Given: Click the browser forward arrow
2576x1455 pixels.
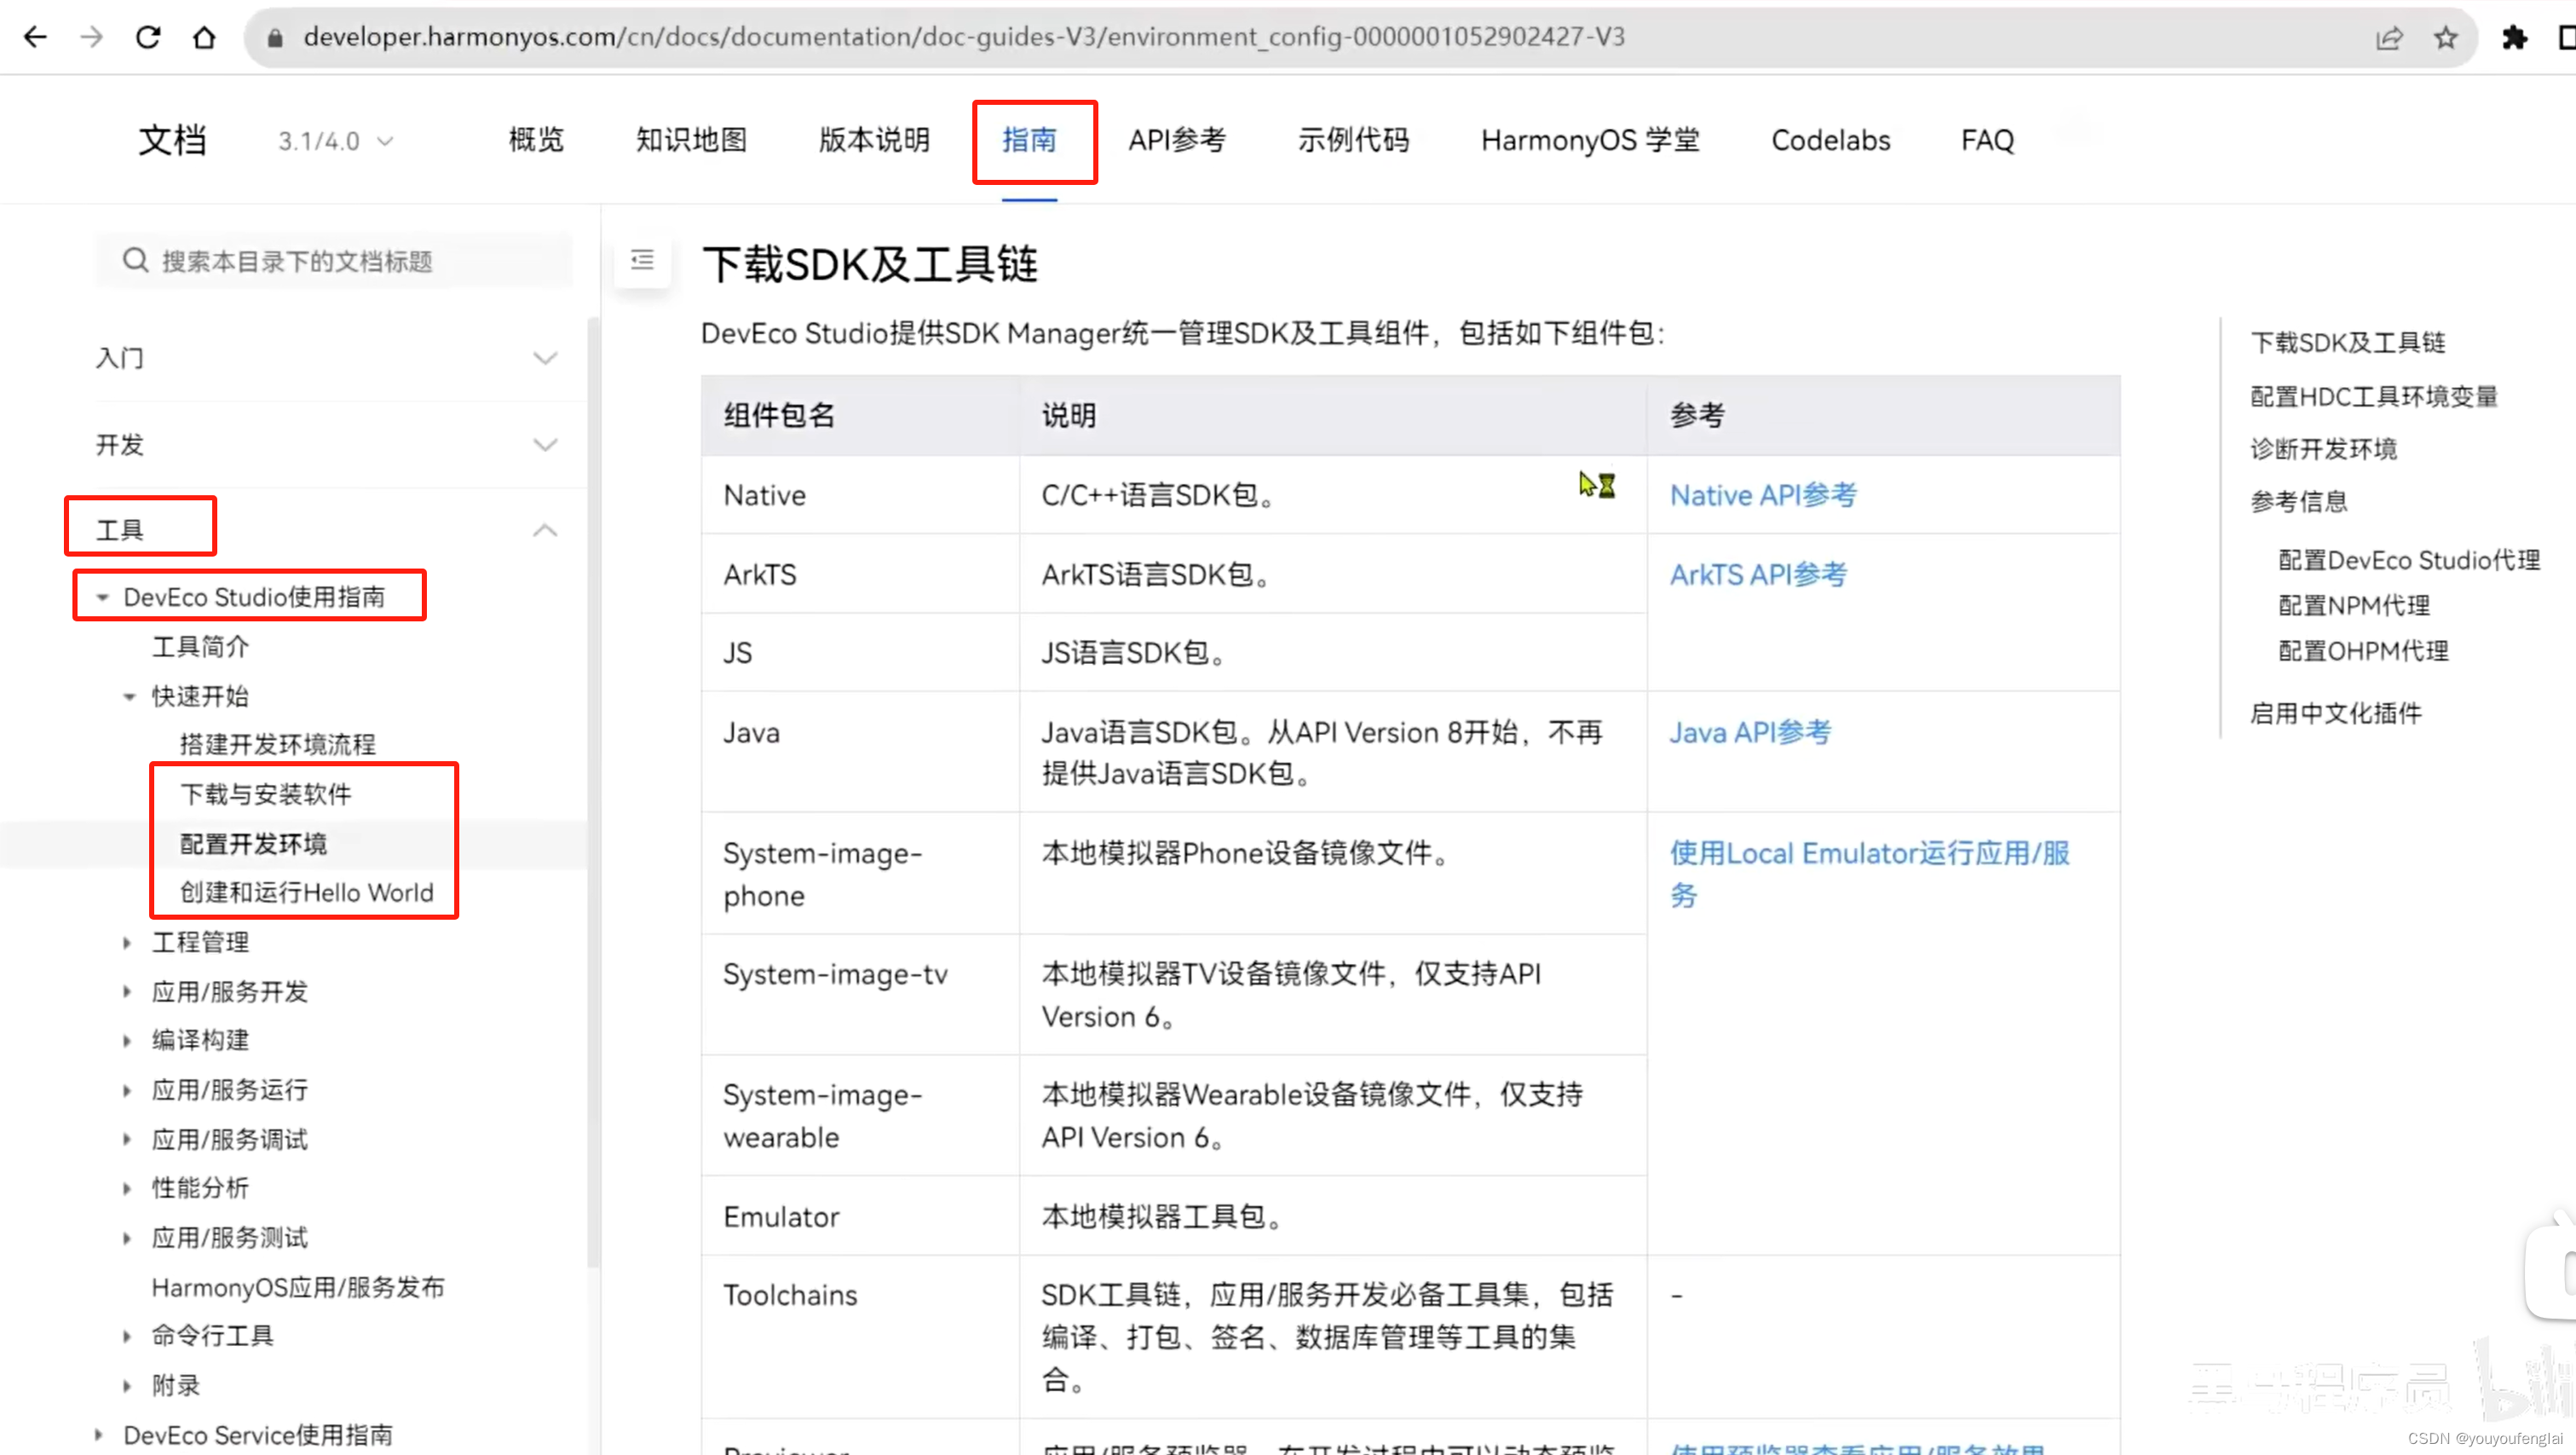Looking at the screenshot, I should [x=91, y=37].
